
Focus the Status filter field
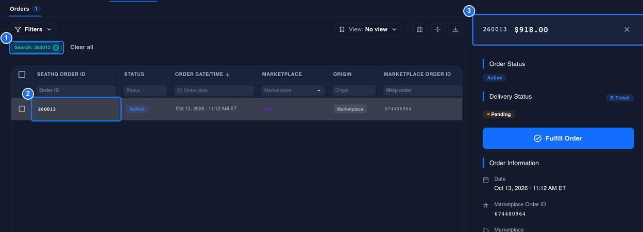coord(145,91)
